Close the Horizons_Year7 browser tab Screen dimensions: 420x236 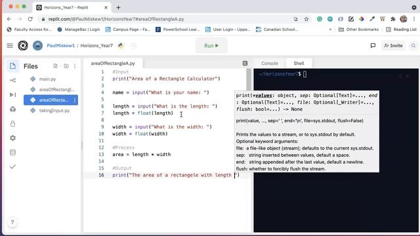point(106,7)
